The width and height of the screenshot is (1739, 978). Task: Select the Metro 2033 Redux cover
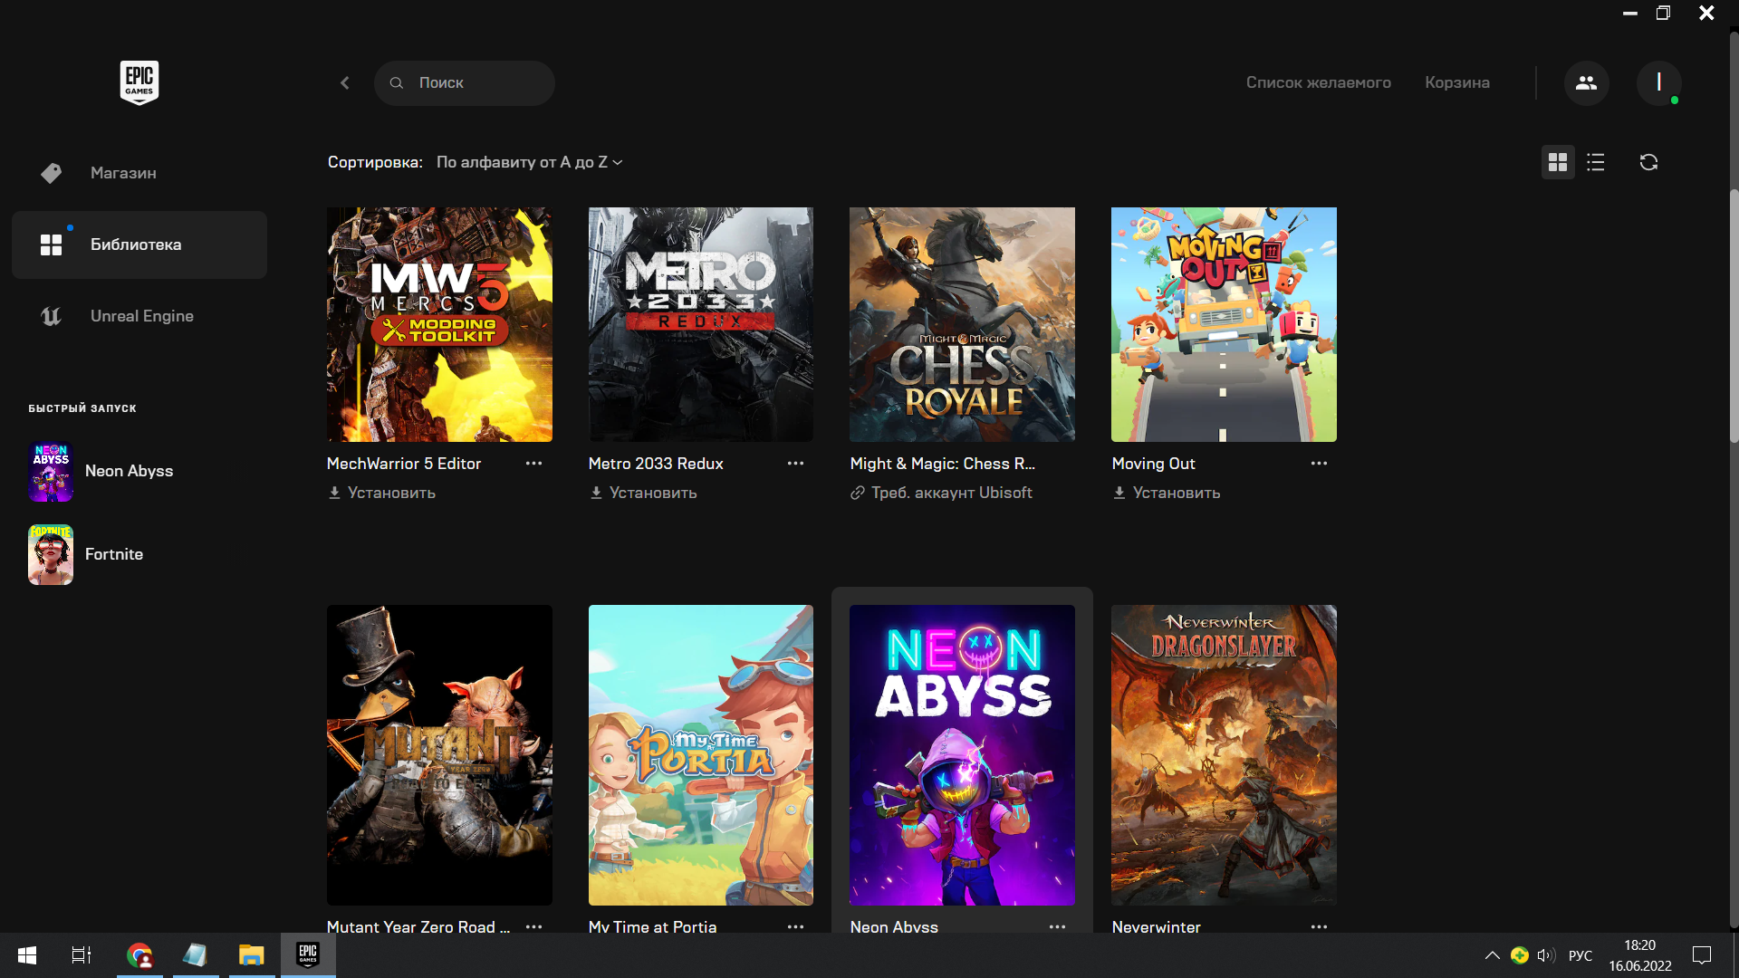click(x=701, y=324)
